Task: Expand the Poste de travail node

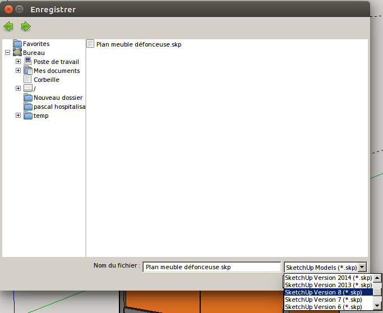Action: (x=18, y=61)
